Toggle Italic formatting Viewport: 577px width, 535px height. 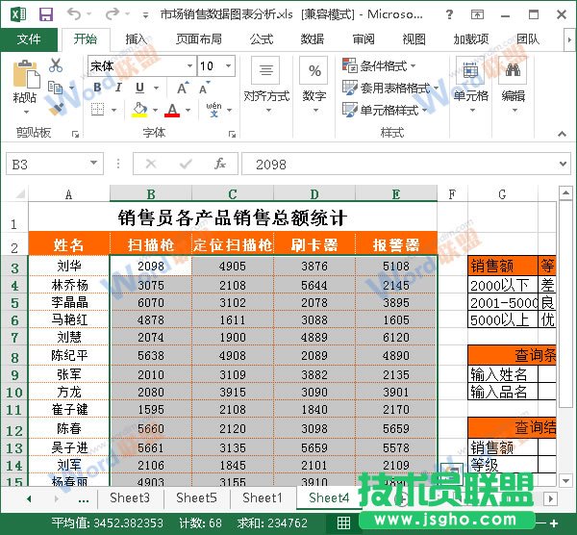(x=118, y=88)
